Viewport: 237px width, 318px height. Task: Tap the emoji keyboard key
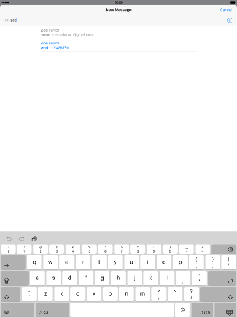pyautogui.click(x=17, y=310)
